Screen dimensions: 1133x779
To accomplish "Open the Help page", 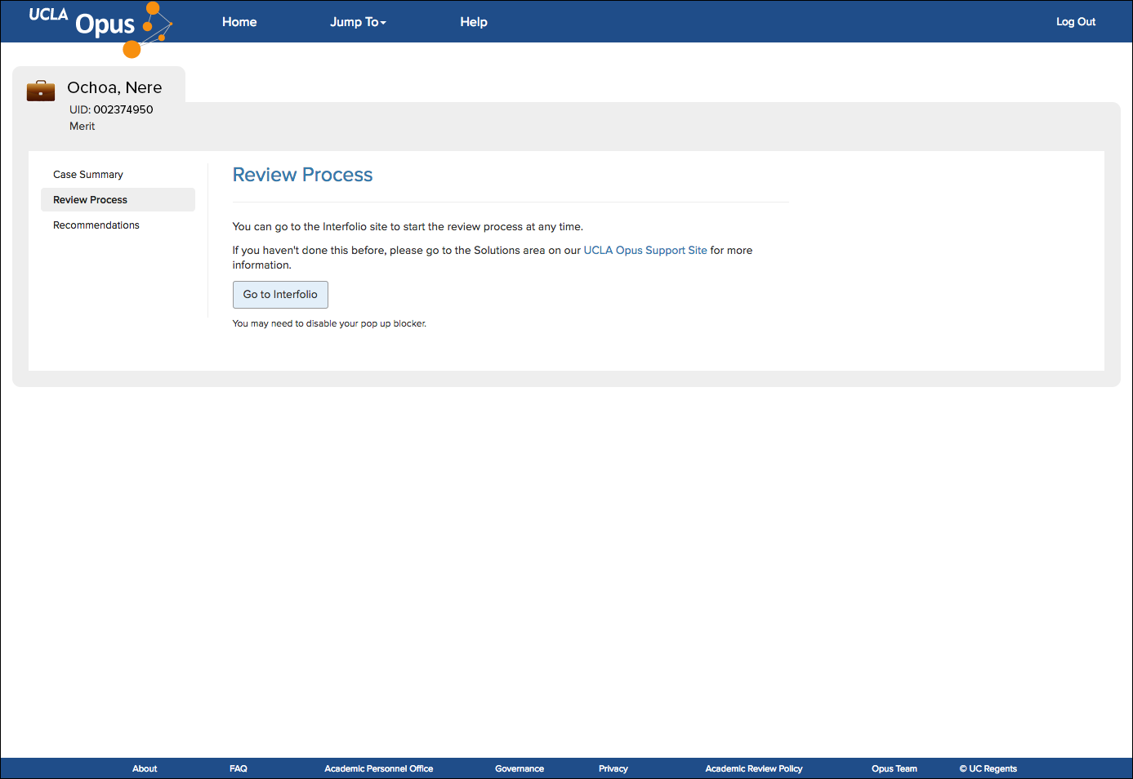I will click(474, 22).
